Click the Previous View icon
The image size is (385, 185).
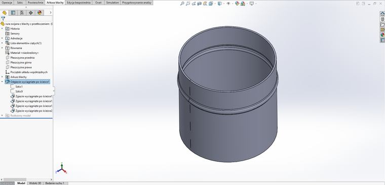tap(194, 4)
